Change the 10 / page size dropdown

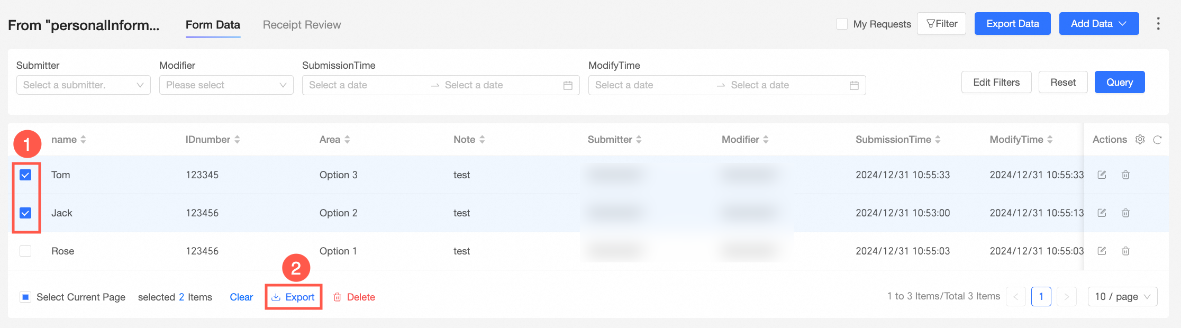pos(1122,297)
